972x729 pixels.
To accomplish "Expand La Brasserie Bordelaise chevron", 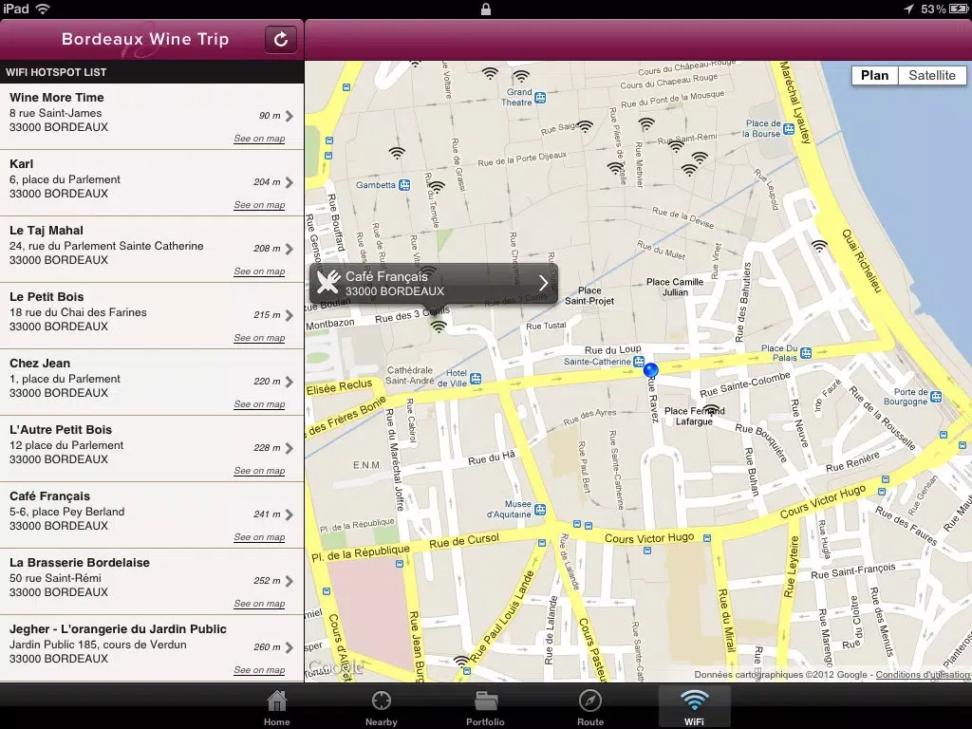I will tap(290, 581).
